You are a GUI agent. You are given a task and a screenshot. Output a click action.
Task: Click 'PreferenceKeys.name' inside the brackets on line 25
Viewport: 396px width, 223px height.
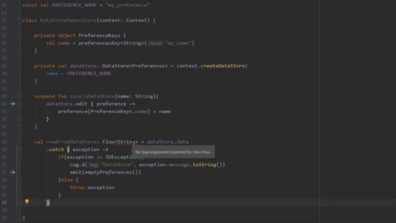pyautogui.click(x=119, y=111)
